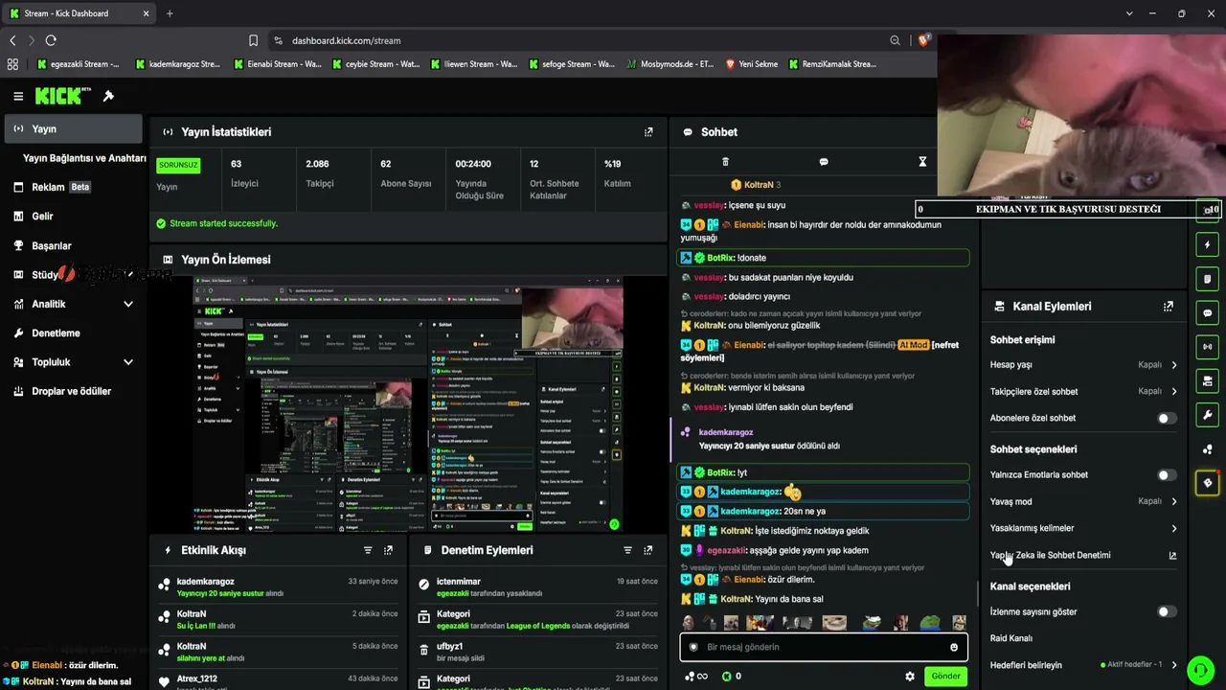Click the Kicks balance icon showing 0
The width and height of the screenshot is (1226, 690).
(x=732, y=676)
